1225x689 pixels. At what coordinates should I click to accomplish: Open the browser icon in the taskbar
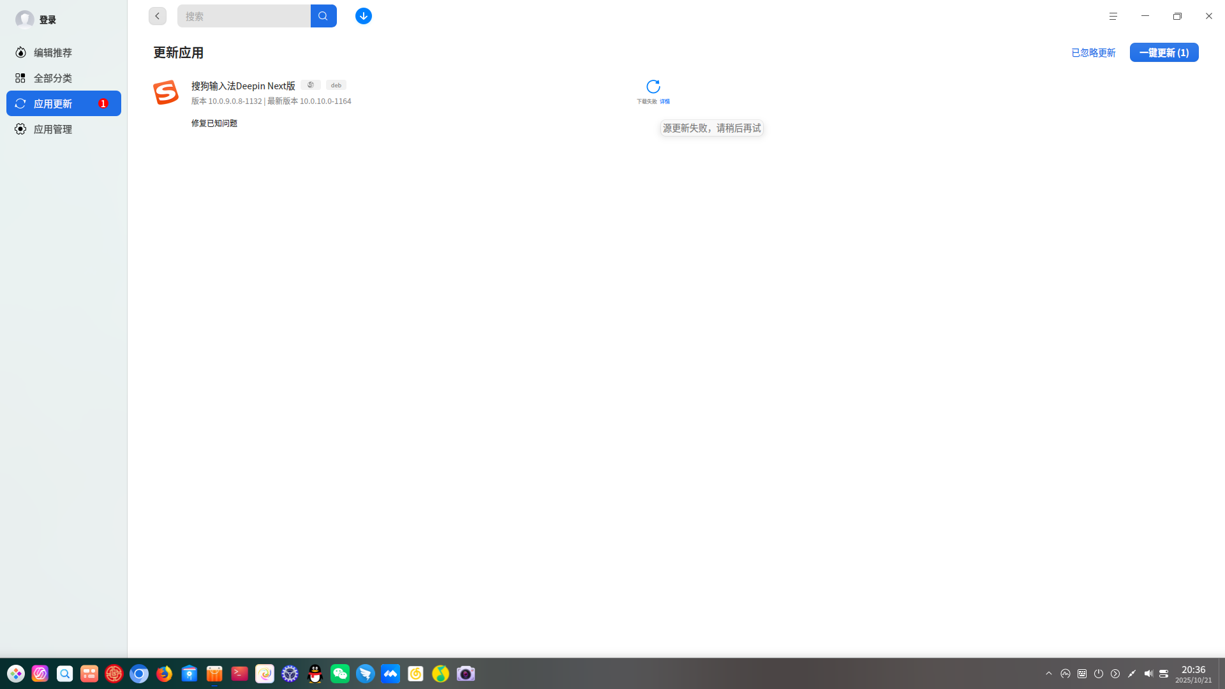click(x=139, y=674)
